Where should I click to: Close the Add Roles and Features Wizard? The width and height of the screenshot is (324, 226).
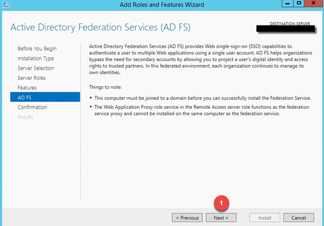coord(313,4)
